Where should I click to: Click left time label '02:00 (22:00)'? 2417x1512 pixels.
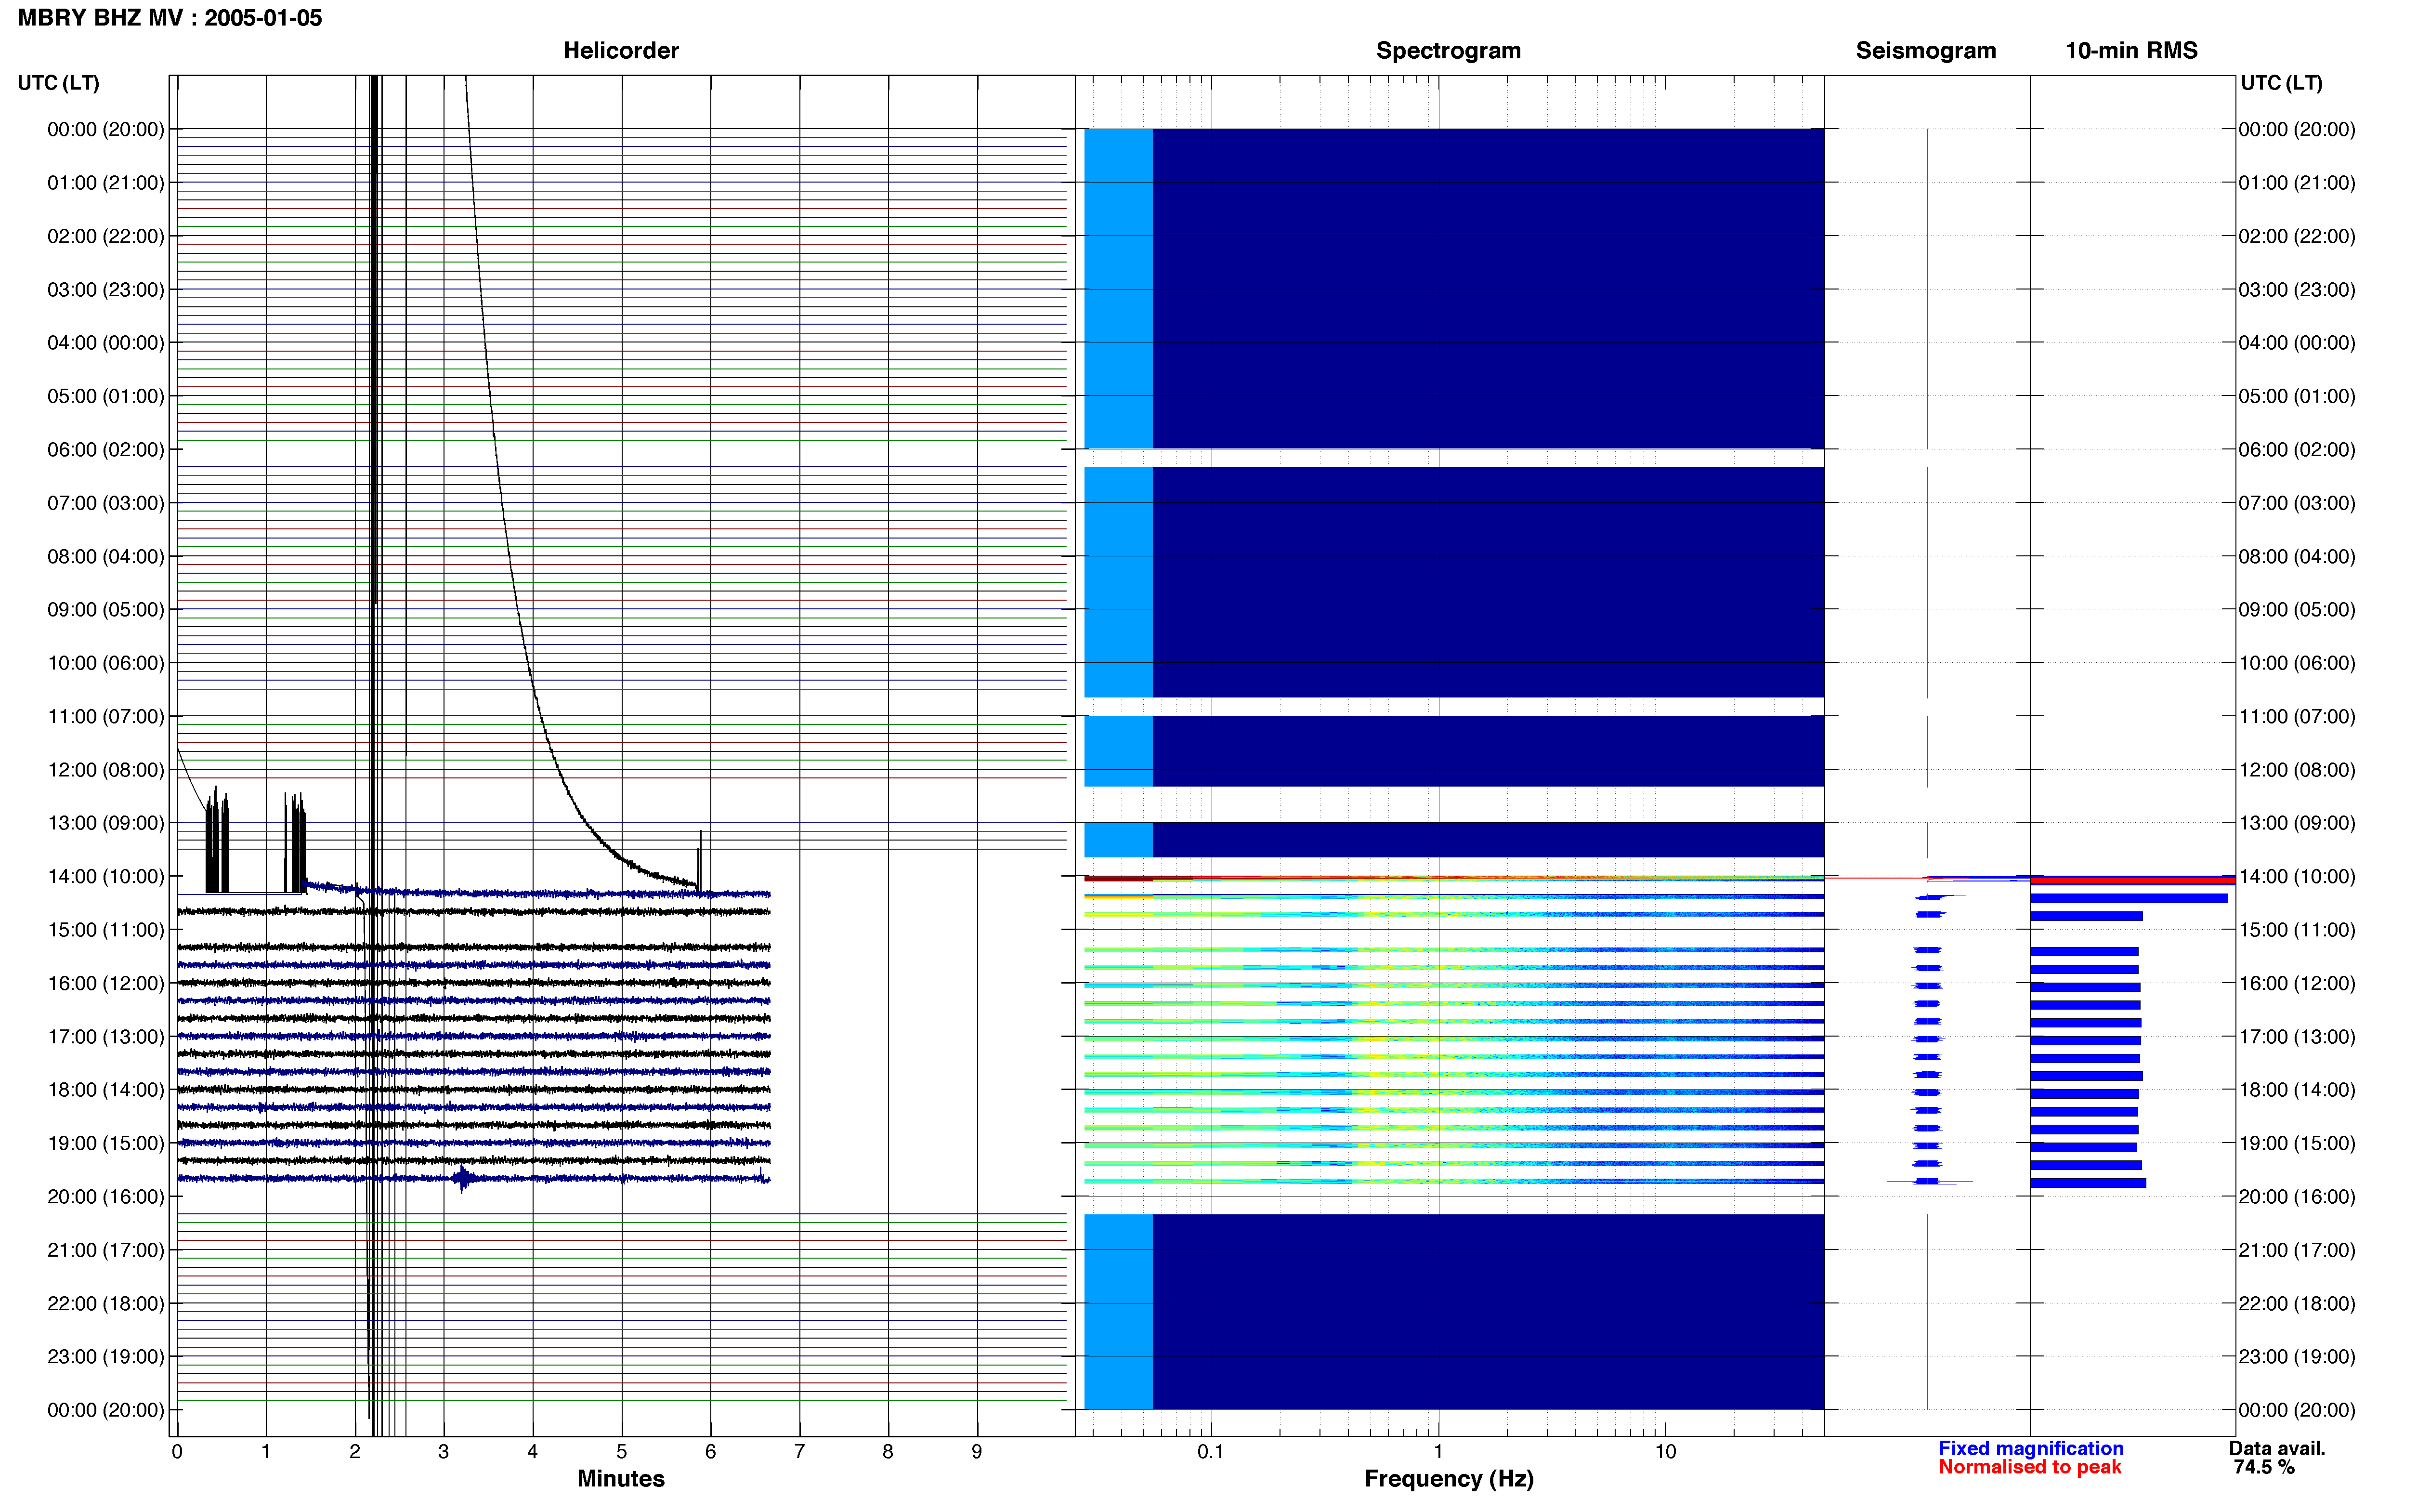tap(106, 236)
